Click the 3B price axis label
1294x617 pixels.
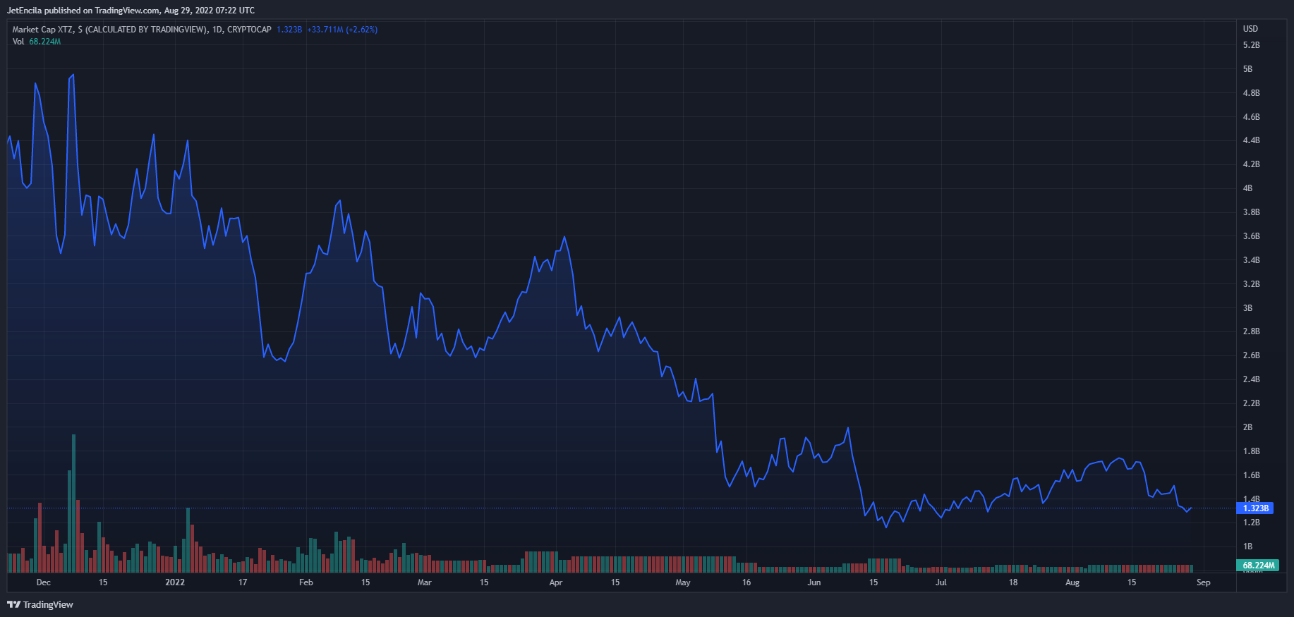pos(1247,308)
